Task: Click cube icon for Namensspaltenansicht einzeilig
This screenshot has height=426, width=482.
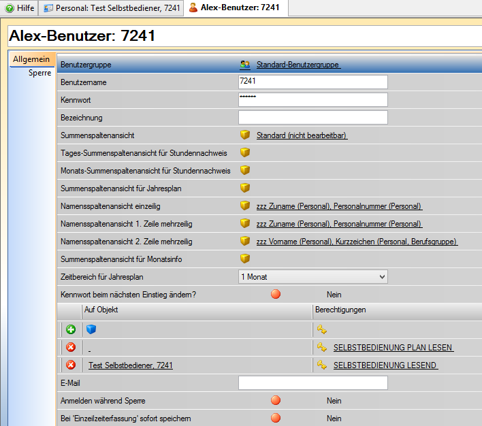Action: point(245,206)
